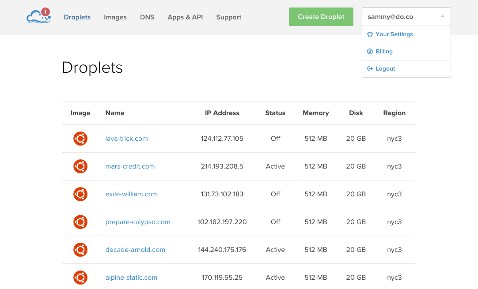Open the prepare-calypso.com droplet link

click(x=138, y=222)
